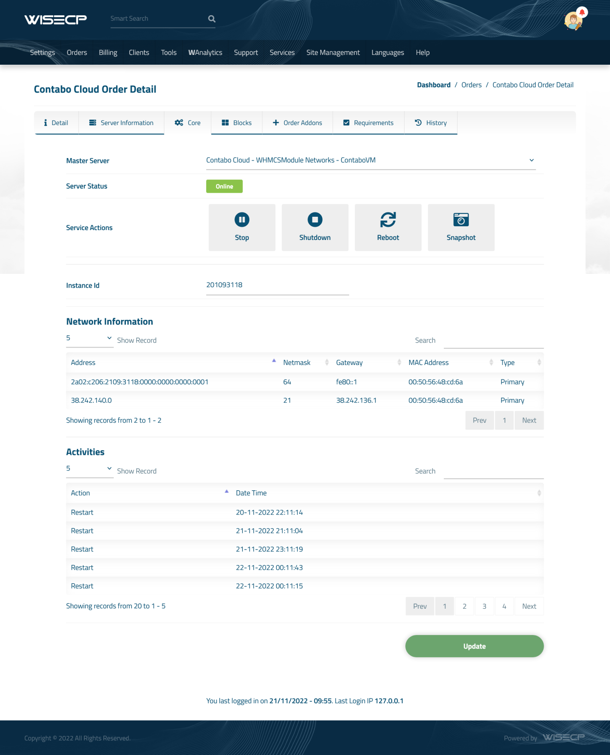Sort activities by Date Time arrows

pos(539,493)
